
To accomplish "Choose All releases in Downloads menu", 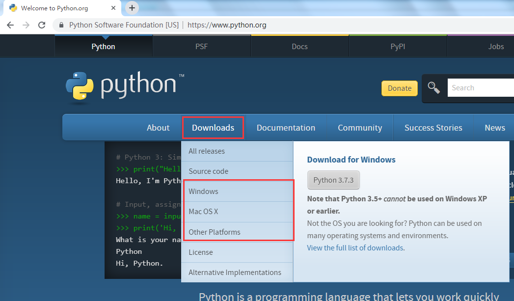I will coord(237,151).
